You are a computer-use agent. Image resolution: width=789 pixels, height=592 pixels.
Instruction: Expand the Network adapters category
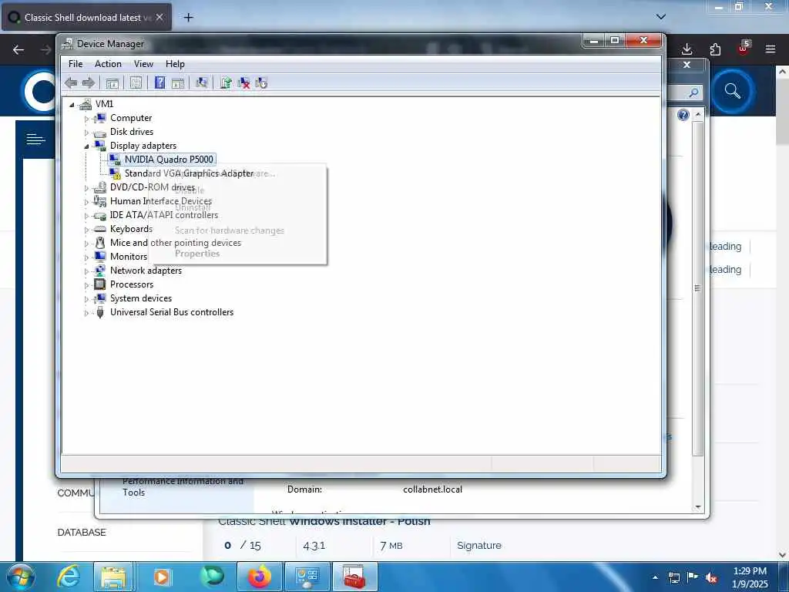(86, 271)
